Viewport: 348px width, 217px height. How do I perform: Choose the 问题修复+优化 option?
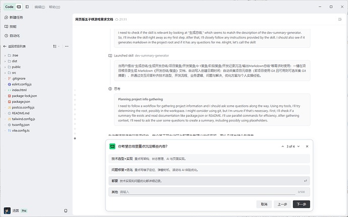pyautogui.click(x=209, y=170)
